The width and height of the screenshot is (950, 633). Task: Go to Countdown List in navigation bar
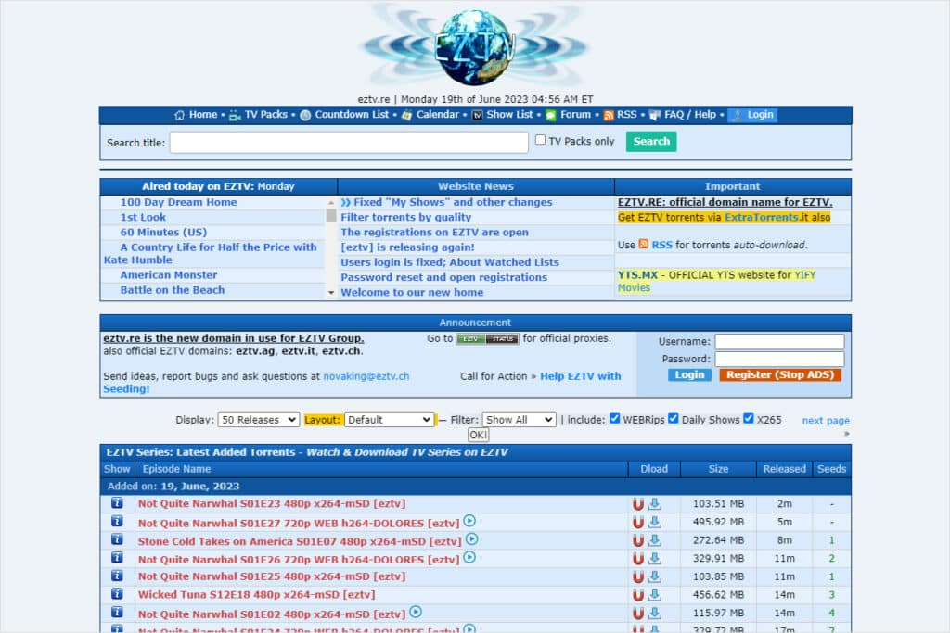click(352, 115)
